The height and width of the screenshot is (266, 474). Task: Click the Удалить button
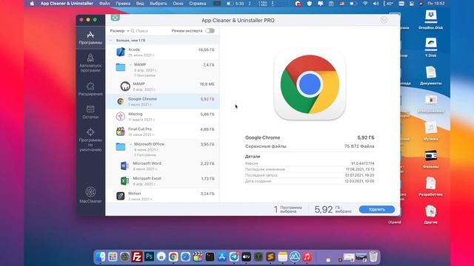tap(377, 209)
